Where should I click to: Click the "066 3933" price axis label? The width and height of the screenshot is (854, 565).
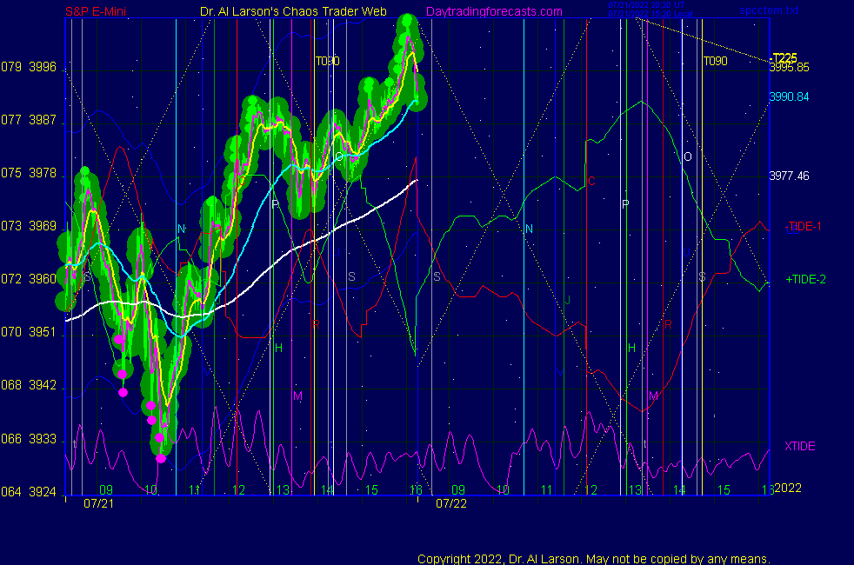[x=29, y=439]
